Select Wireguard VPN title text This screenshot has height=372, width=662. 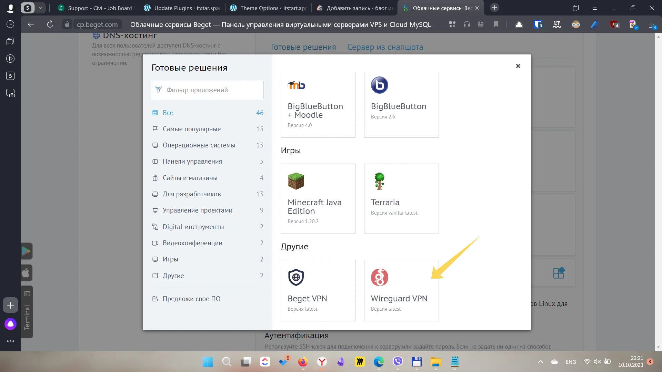399,299
